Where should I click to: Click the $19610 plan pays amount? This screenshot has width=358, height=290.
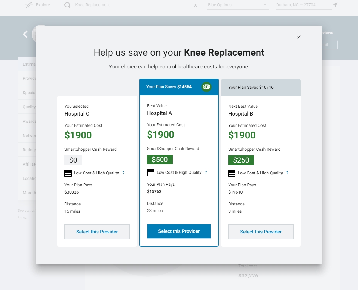click(x=235, y=192)
